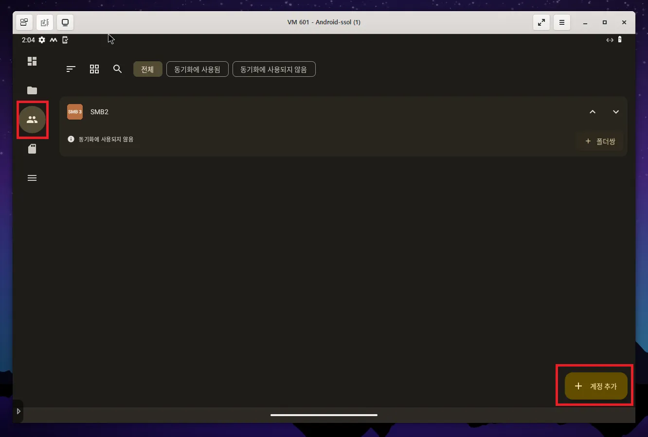Screen dimensions: 648x437
Task: Toggle the "동기화에 사용됨" filter chip
Action: (197, 69)
